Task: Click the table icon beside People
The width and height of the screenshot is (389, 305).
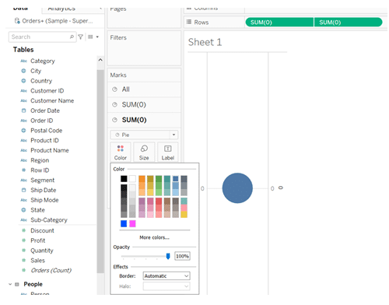Action: click(17, 284)
